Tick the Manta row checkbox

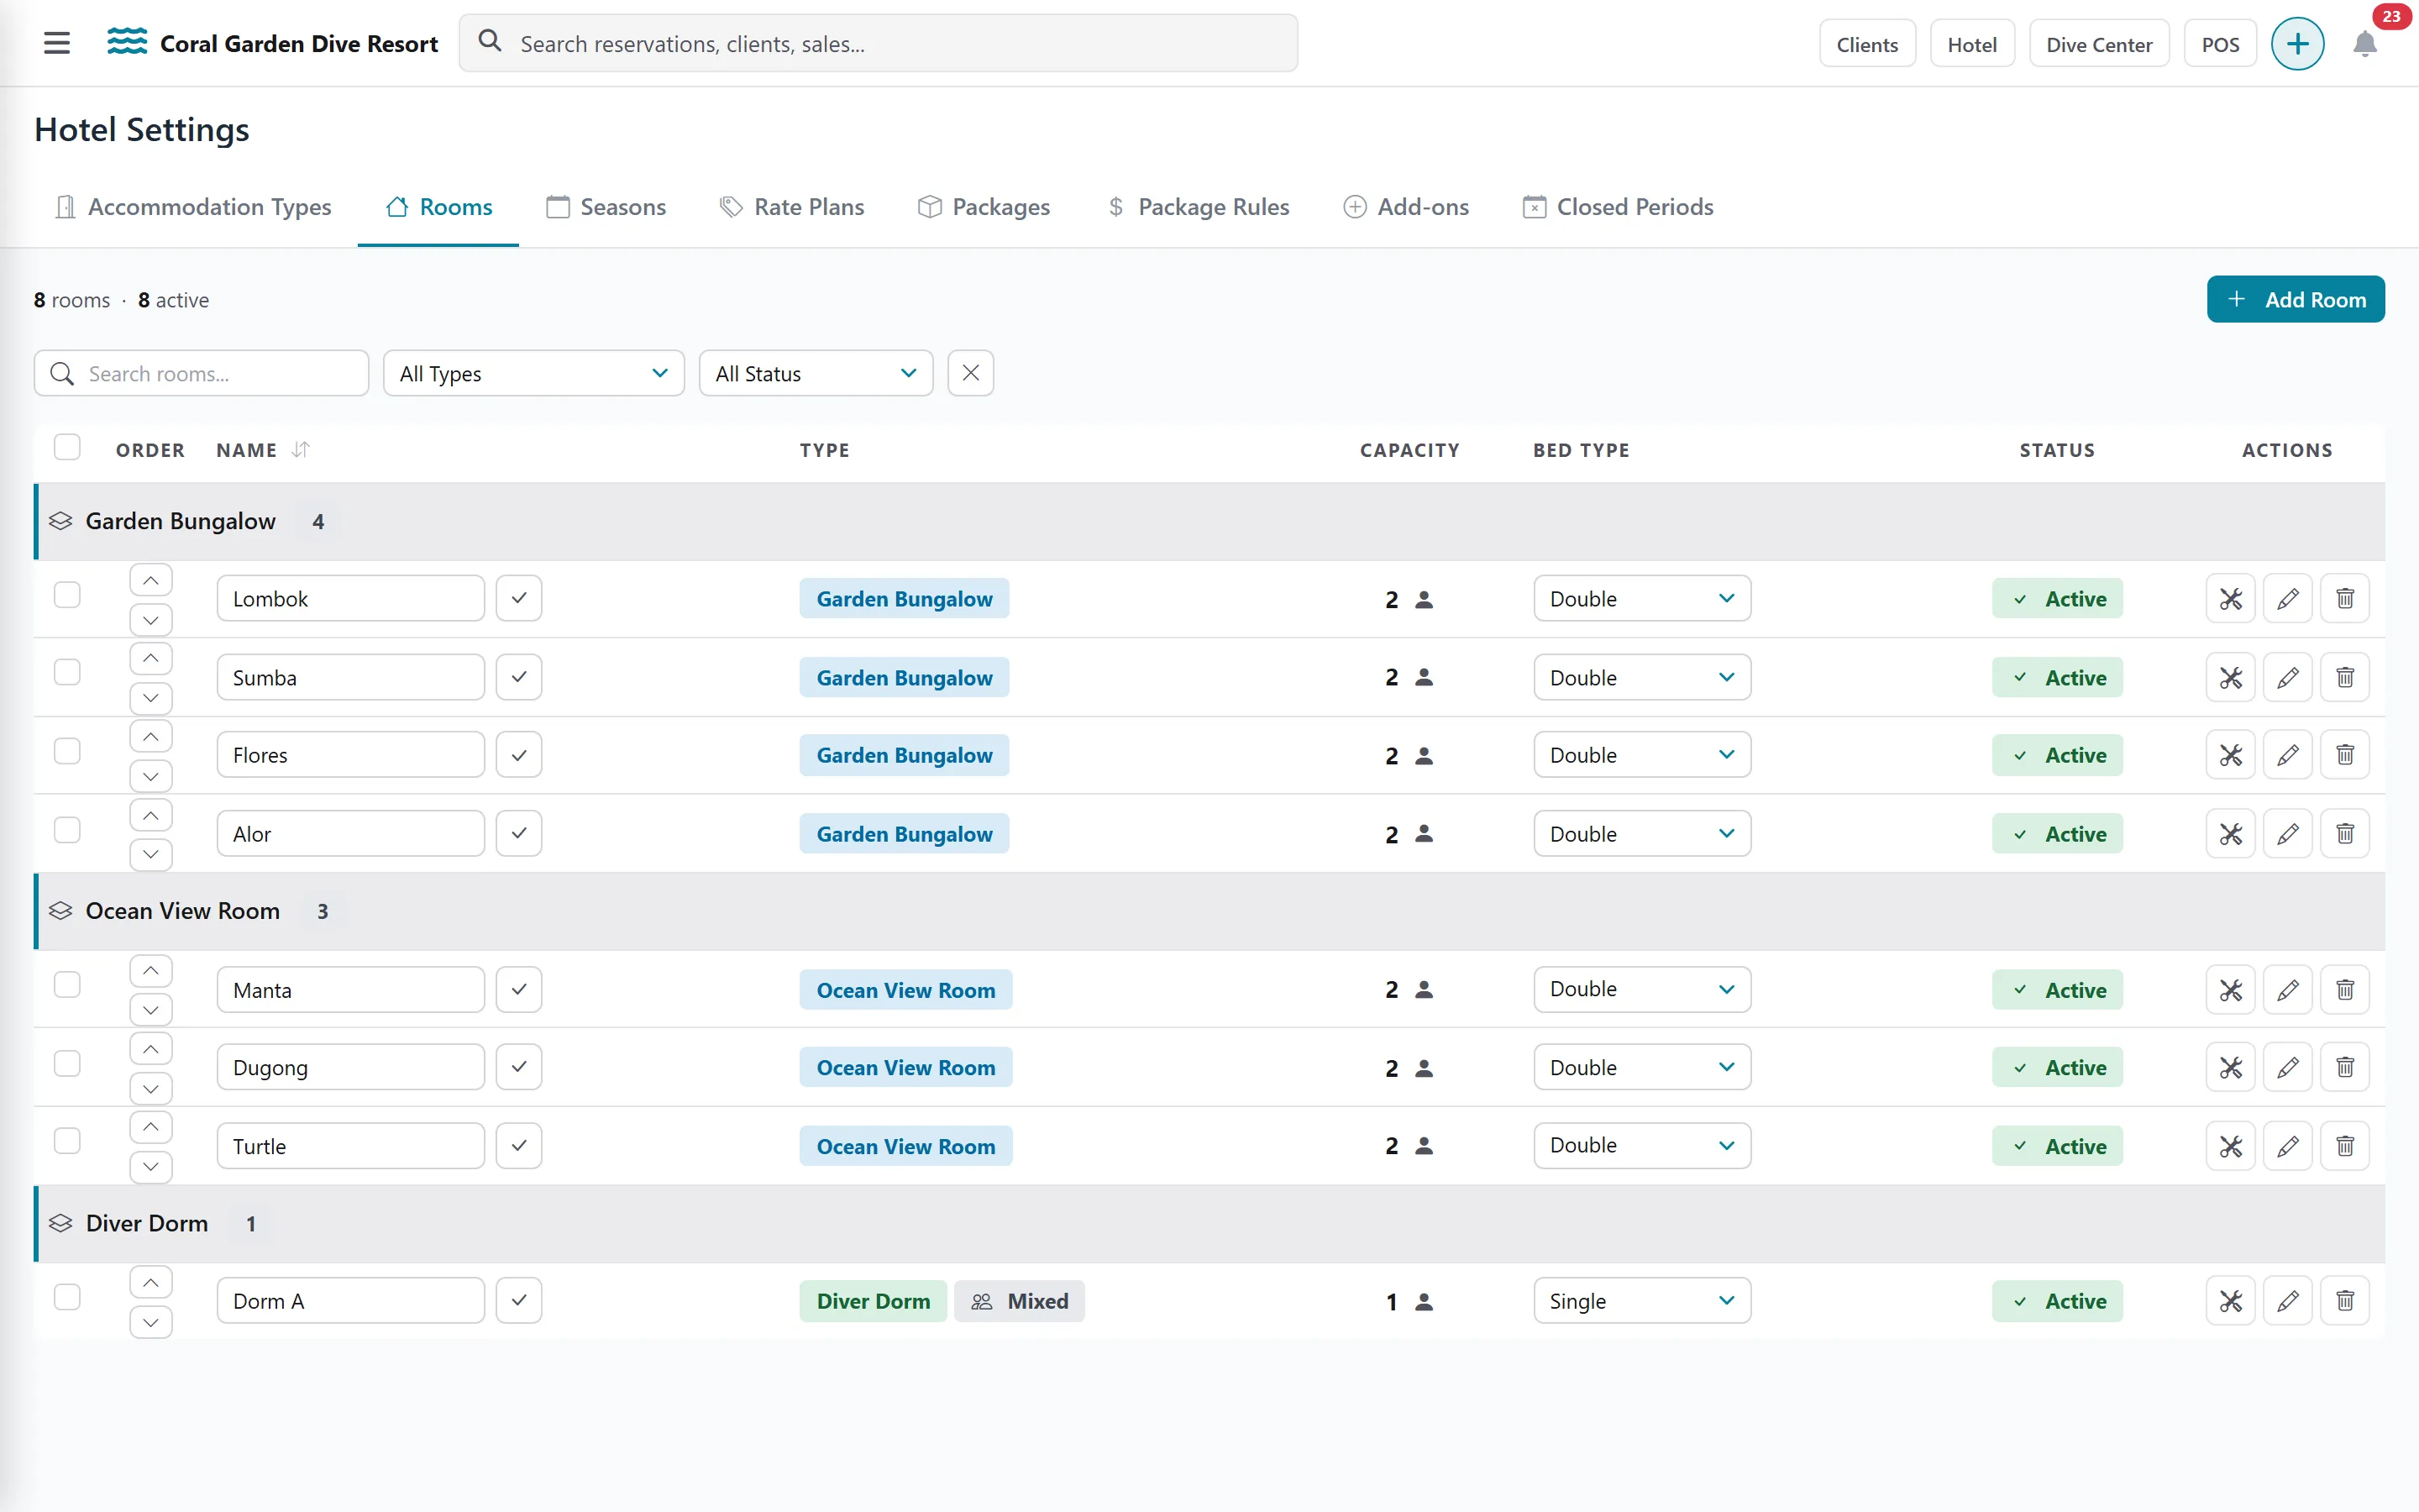point(67,985)
